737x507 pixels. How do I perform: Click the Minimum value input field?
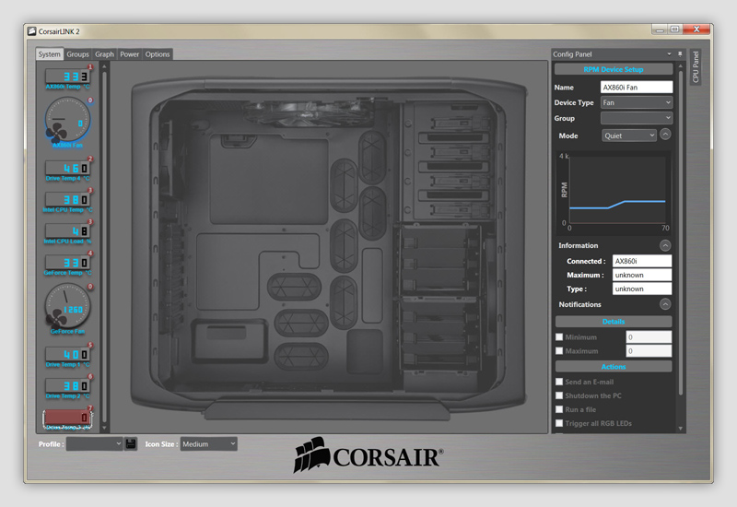coord(649,336)
